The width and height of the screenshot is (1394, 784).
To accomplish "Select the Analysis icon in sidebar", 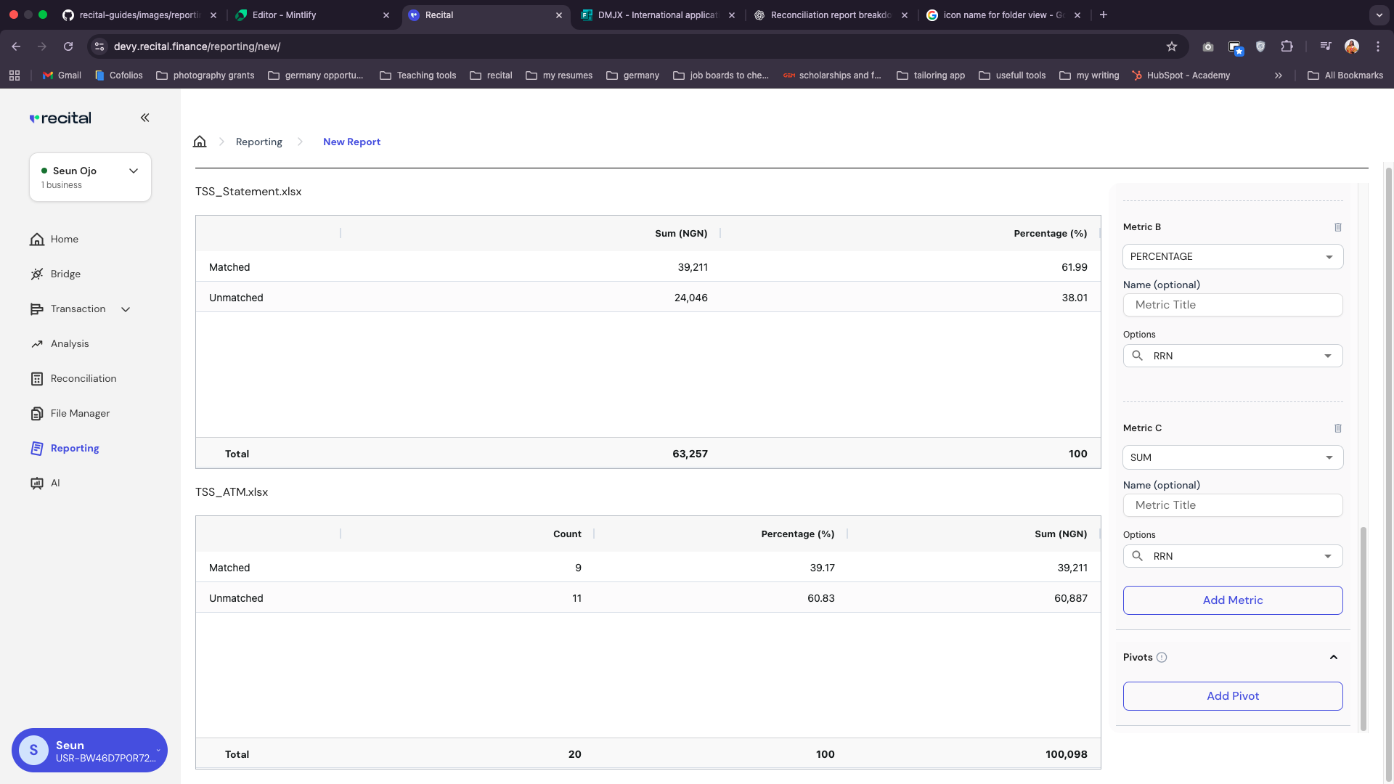I will click(38, 343).
